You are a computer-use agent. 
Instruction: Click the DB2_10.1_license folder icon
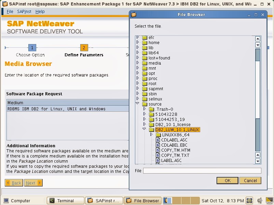152,124
